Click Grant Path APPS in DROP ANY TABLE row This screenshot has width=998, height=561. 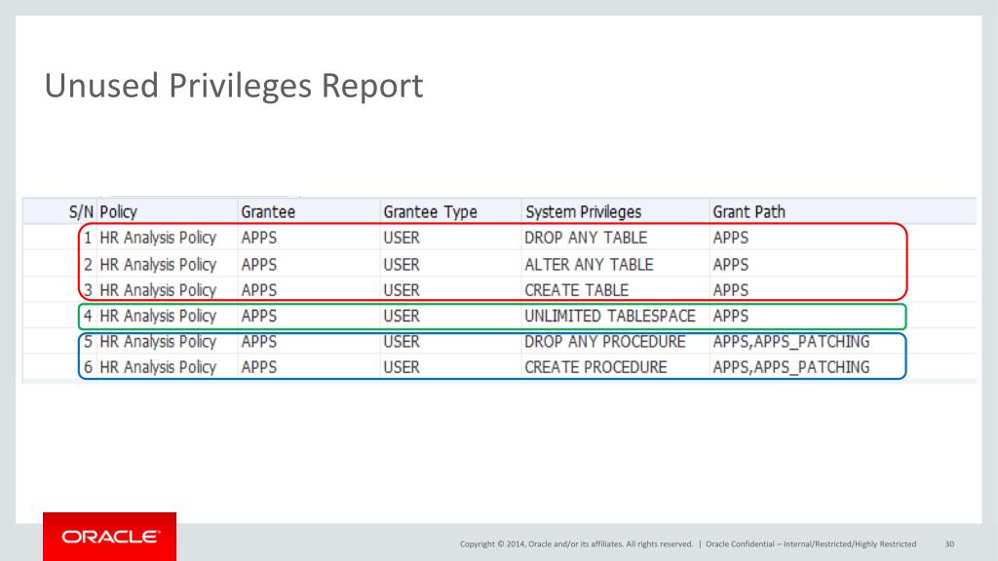coord(731,238)
